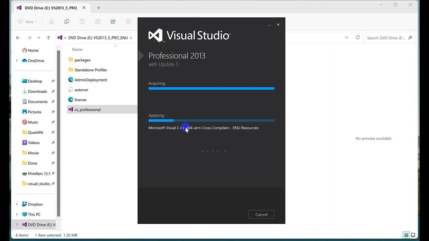The image size is (429, 241).
Task: Expand the This PC tree node
Action: pos(17,215)
